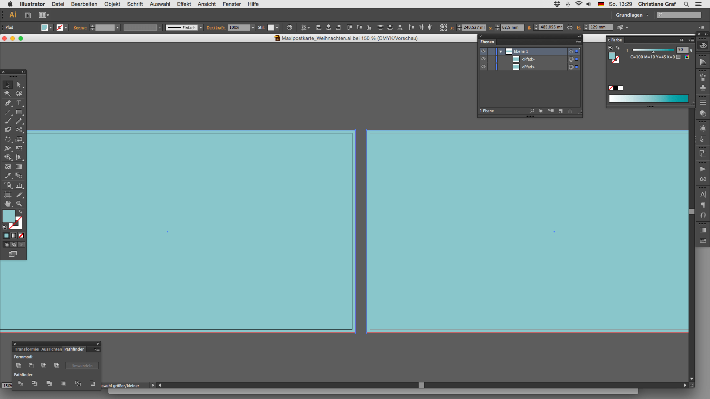Toggle visibility of second Pfad sublayer

pos(483,67)
